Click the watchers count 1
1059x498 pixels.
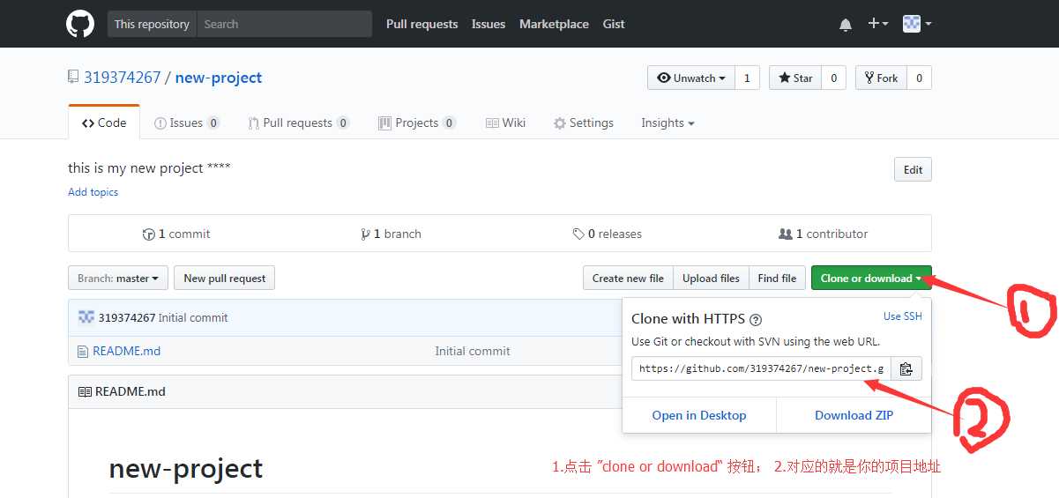(x=747, y=78)
